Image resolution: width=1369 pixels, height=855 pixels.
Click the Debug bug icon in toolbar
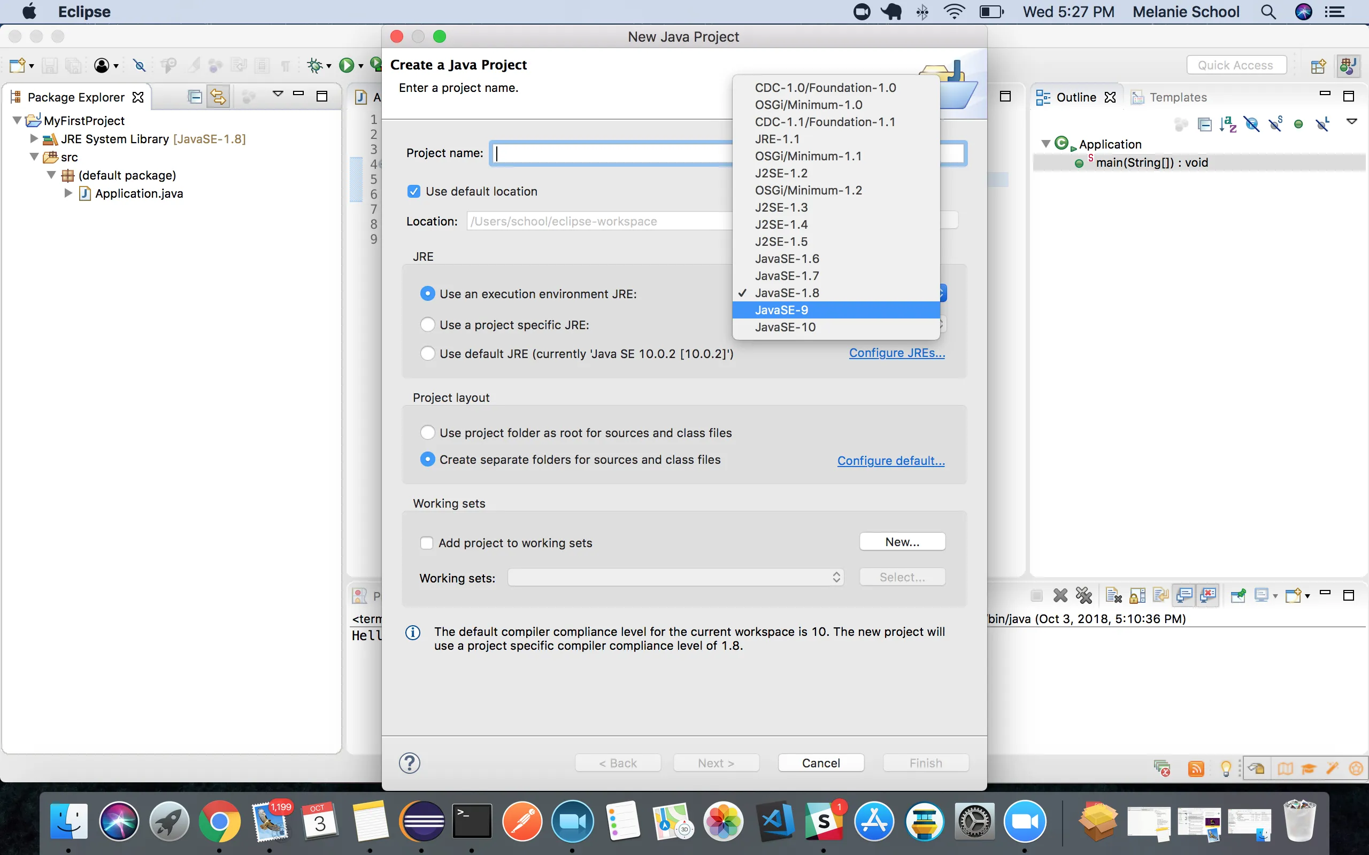pyautogui.click(x=314, y=66)
